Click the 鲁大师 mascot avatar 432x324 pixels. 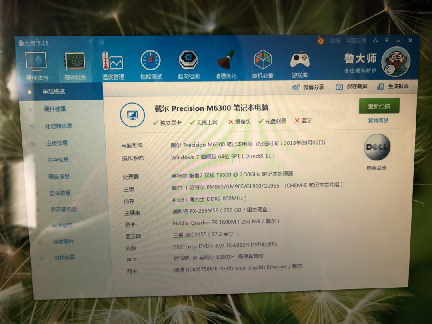coord(395,62)
